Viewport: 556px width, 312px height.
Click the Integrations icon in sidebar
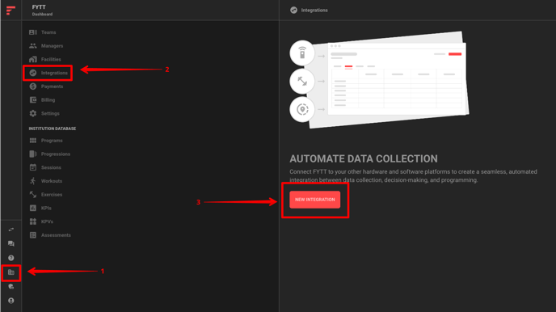33,73
